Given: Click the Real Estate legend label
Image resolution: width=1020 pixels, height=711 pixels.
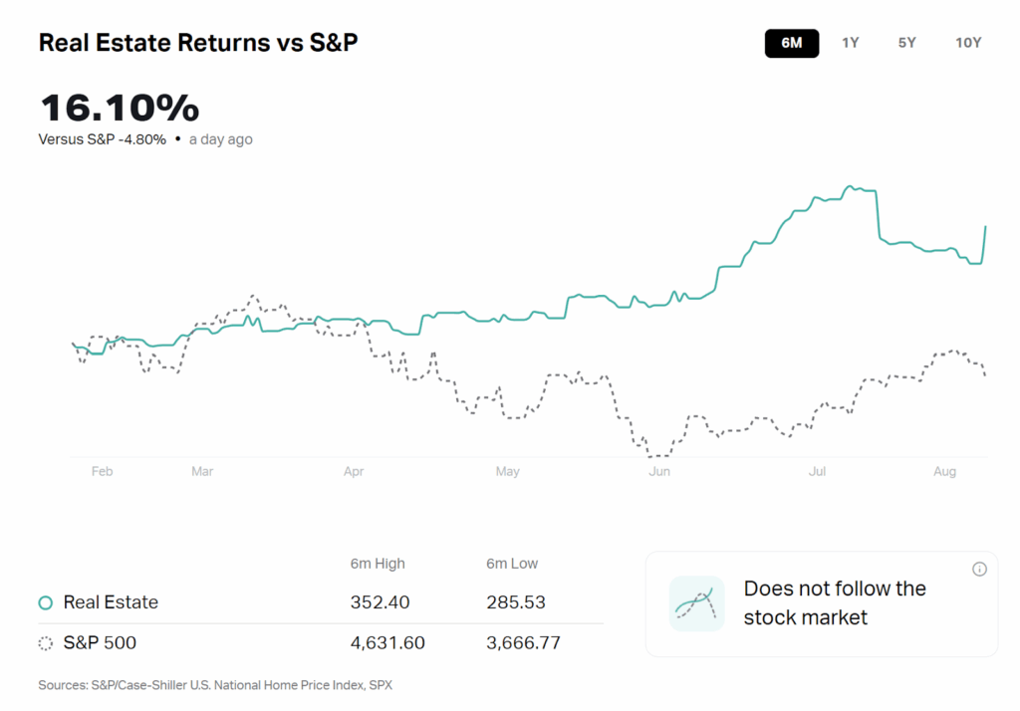Looking at the screenshot, I should point(111,602).
